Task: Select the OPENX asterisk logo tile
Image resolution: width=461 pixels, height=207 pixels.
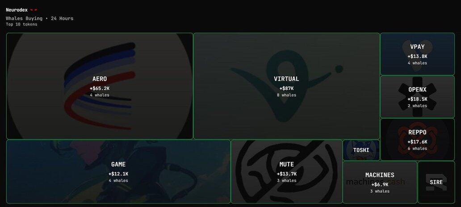Action: [x=418, y=97]
